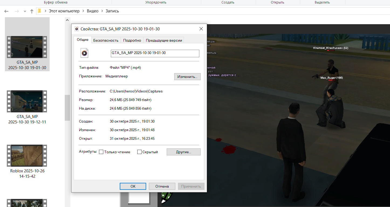Switch to the "Безопасность" tab
The width and height of the screenshot is (390, 207).
click(x=106, y=40)
